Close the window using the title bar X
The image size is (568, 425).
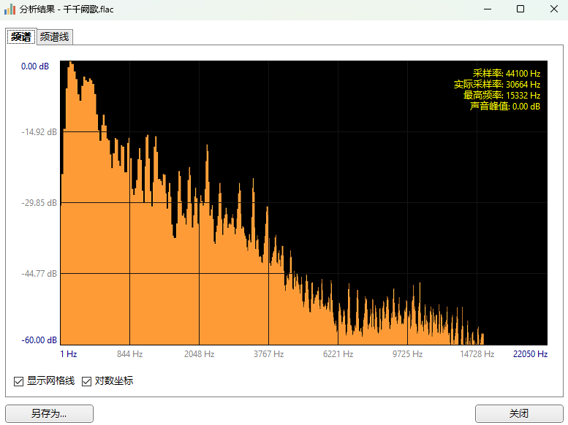coord(553,9)
